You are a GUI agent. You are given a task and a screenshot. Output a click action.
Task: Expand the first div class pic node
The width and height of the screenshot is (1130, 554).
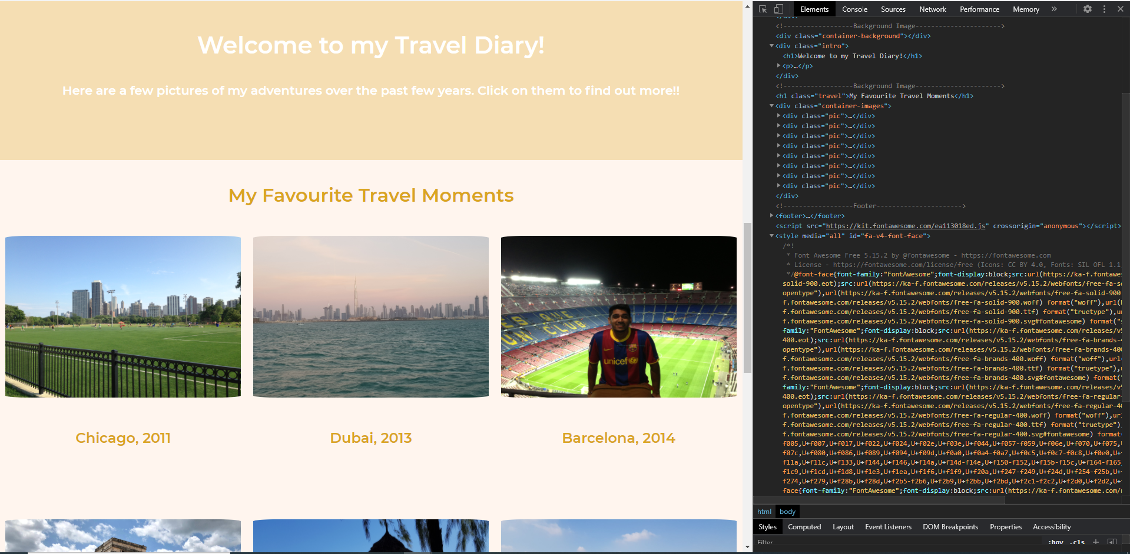click(778, 116)
